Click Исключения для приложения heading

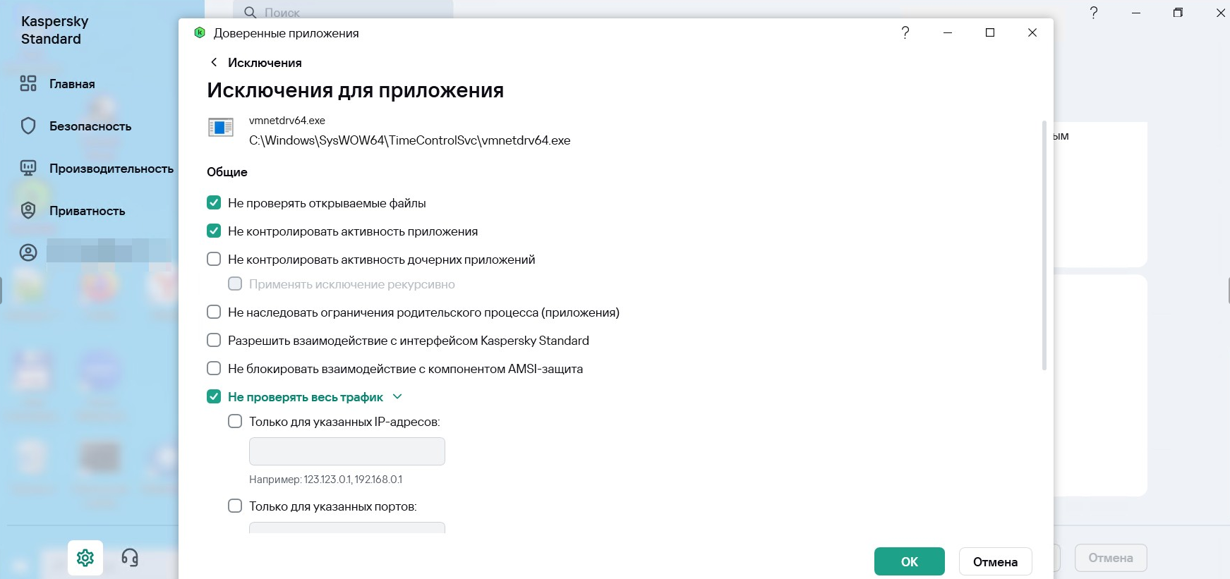coord(355,90)
